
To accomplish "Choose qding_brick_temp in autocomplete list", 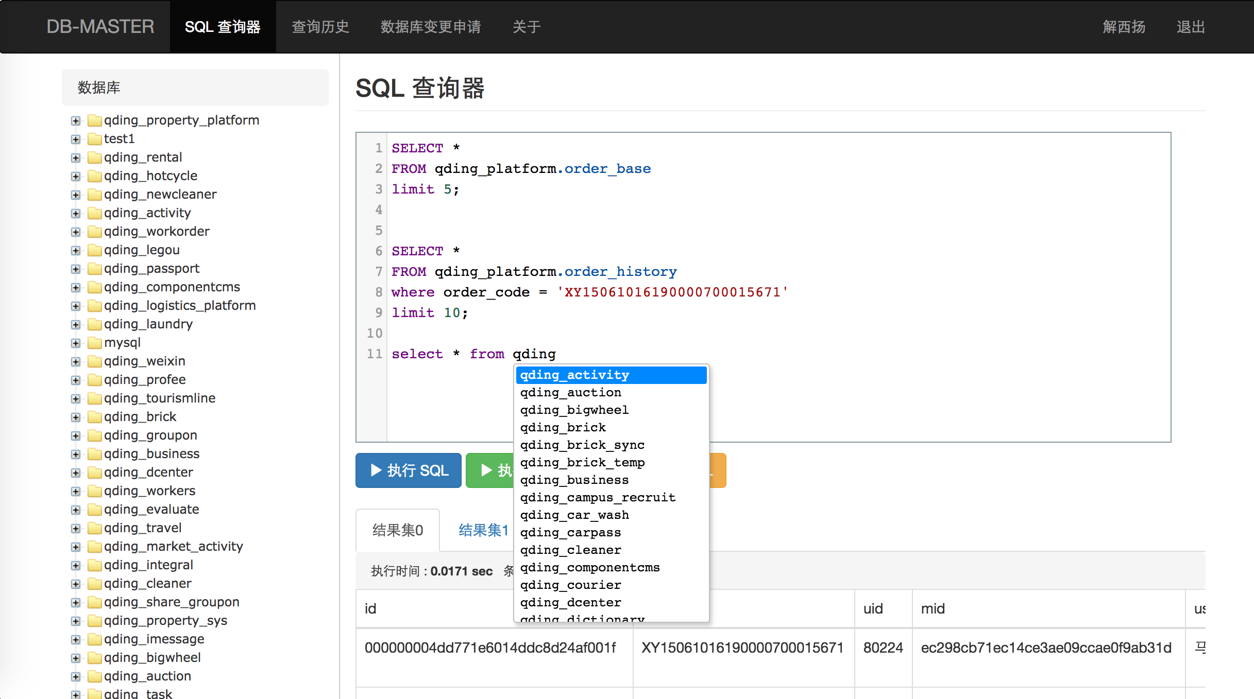I will click(611, 463).
